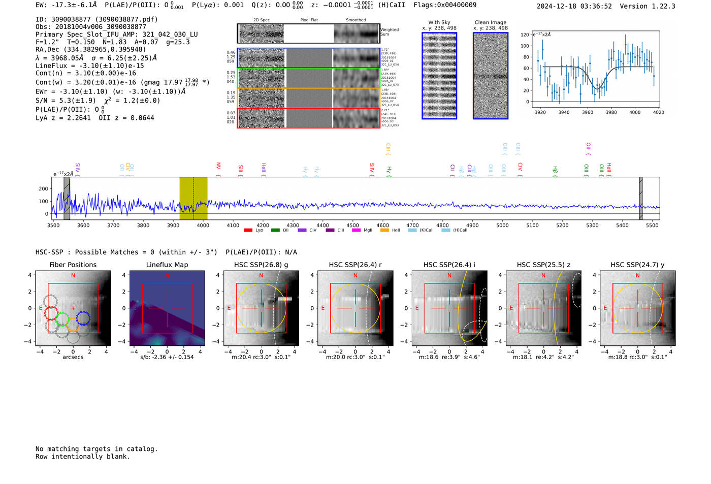Select the blue-bordered fiber spectrum row

308,58
